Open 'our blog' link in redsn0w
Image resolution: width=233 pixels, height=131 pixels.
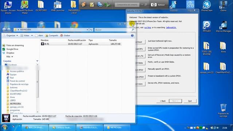tap(147, 28)
